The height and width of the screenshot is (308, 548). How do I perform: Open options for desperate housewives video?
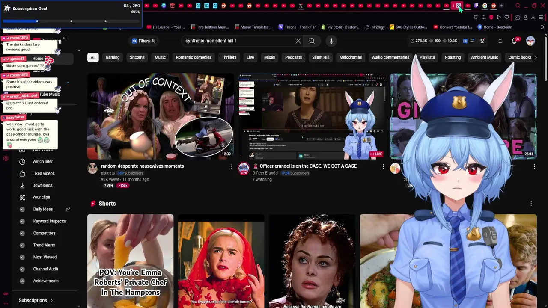(232, 166)
